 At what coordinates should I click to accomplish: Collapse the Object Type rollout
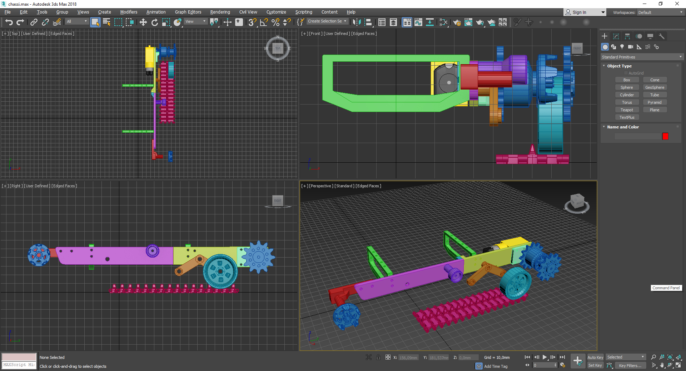click(x=619, y=66)
